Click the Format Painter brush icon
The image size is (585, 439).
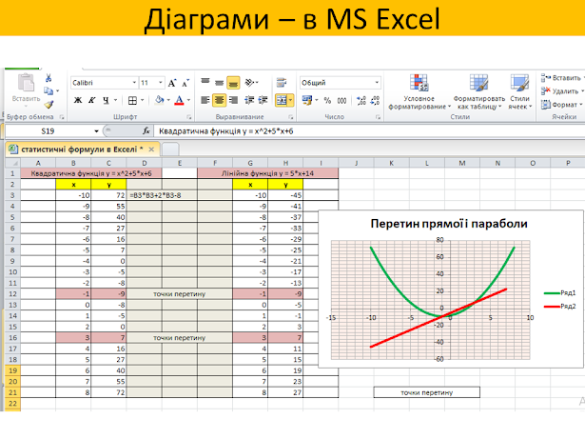(x=49, y=104)
